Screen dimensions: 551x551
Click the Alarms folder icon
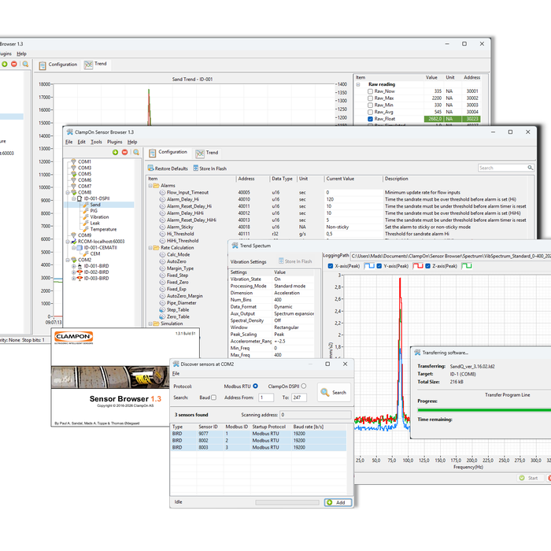[x=156, y=185]
